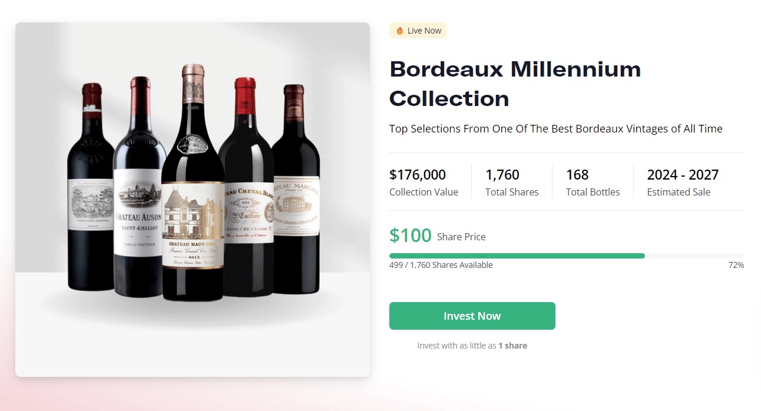Select the Chateau Ausone bottle in image
The image size is (761, 411).
pos(139,194)
